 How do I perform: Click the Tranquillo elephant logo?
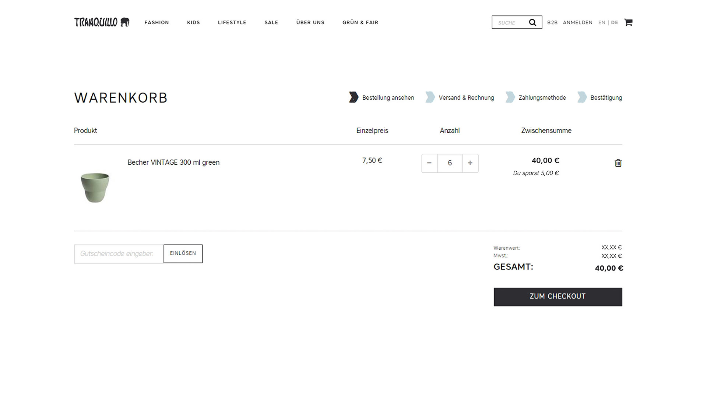102,22
